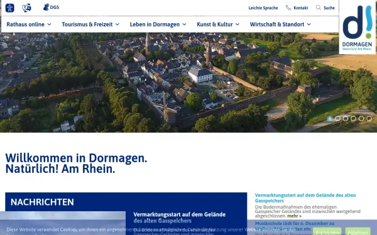Screen dimensions: 377x235
Task: Open the Musikschule 6. Dezember news link
Action: (x=295, y=226)
